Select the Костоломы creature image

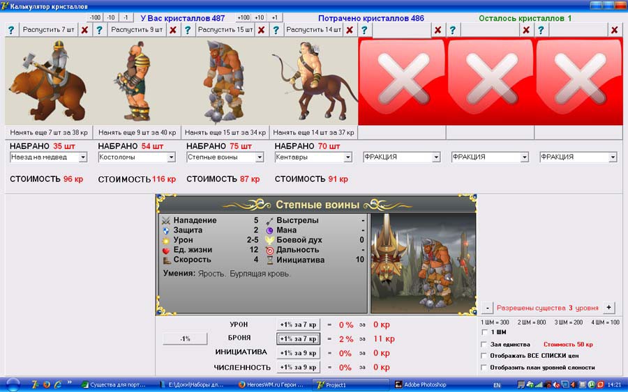(x=137, y=81)
